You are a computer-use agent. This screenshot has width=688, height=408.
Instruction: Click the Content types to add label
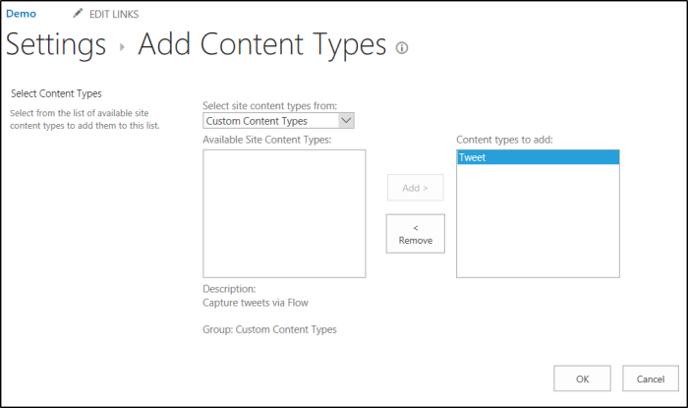(505, 140)
